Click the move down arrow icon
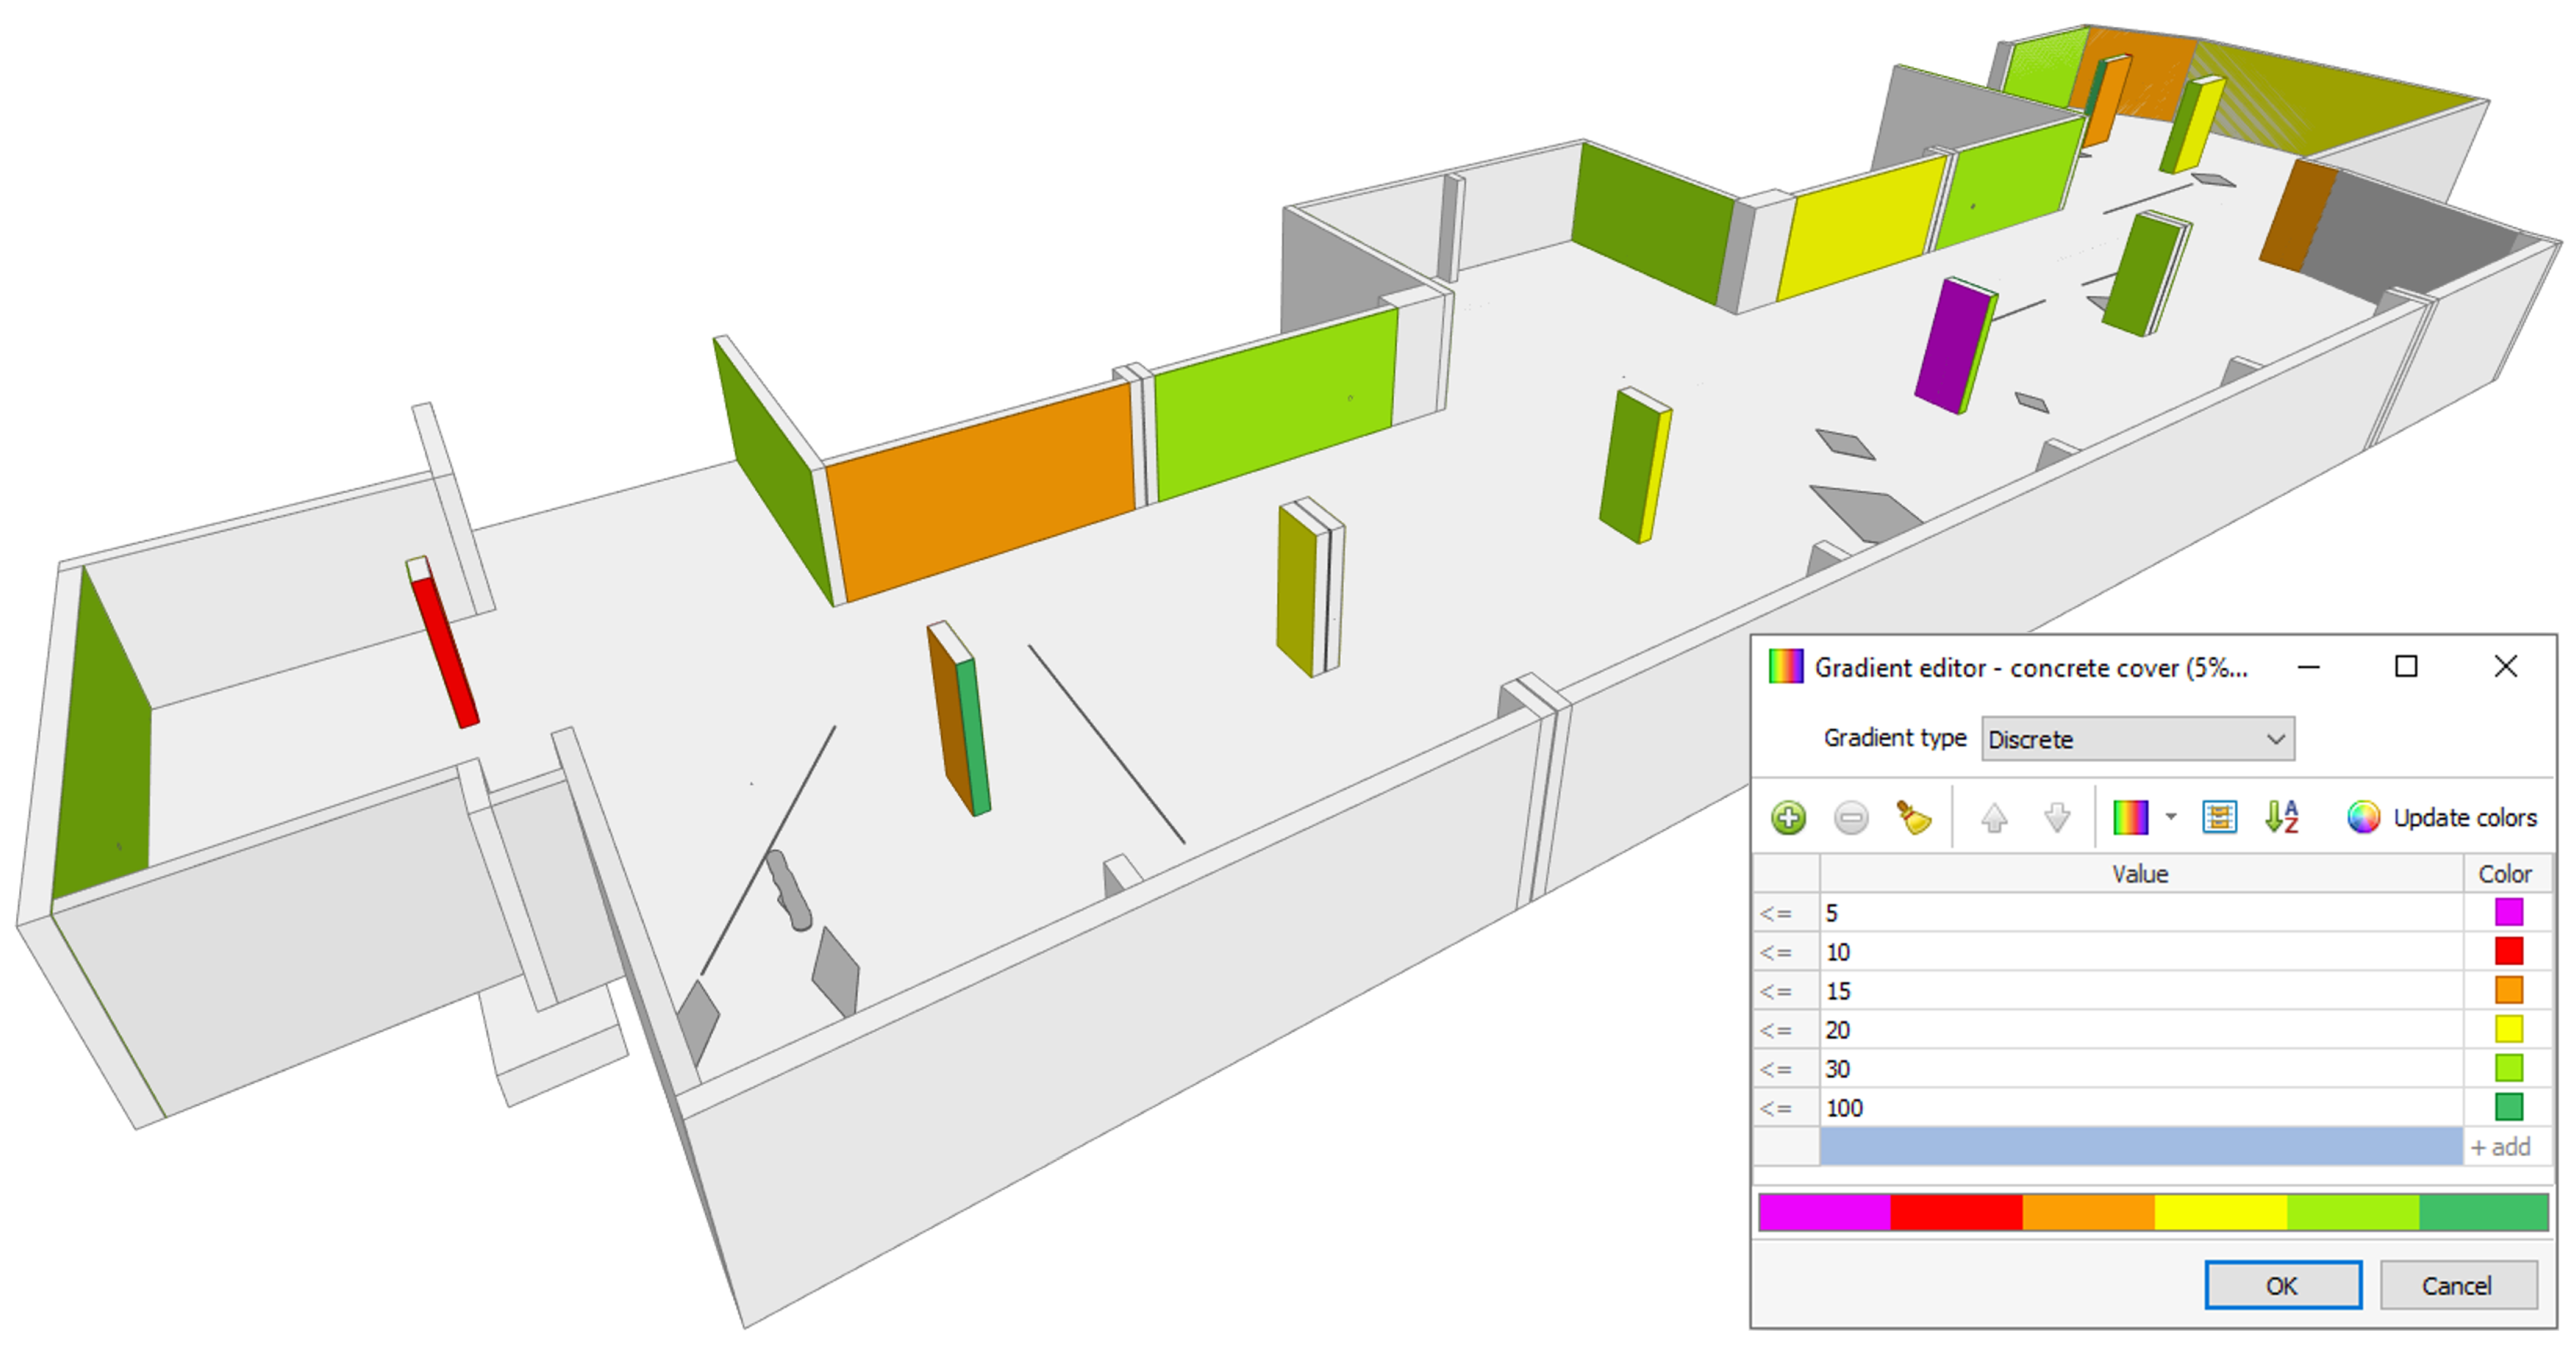 [x=2057, y=818]
